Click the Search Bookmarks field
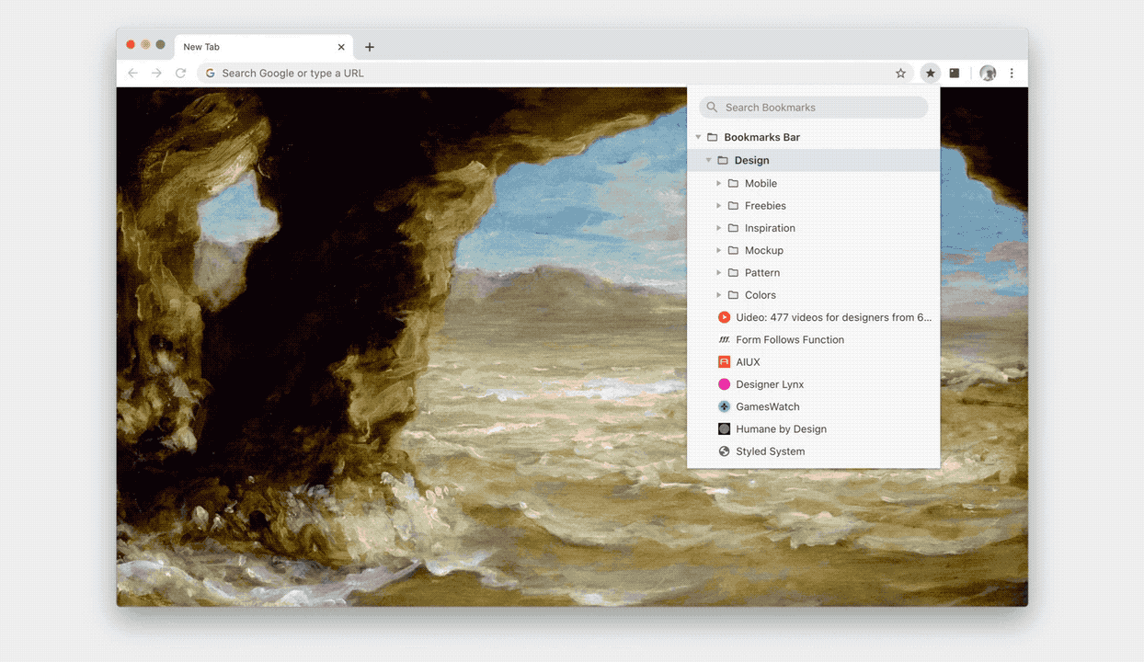 814,108
